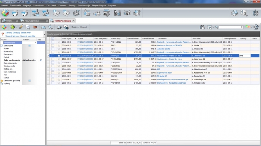Toggle the star on invoice FZ 2011/03/000002
261x146 pixels.
pos(59,45)
